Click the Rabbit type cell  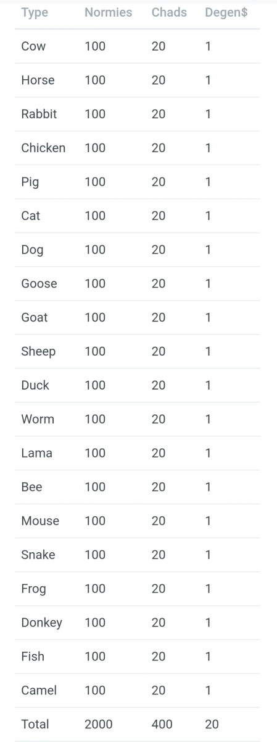pyautogui.click(x=39, y=114)
